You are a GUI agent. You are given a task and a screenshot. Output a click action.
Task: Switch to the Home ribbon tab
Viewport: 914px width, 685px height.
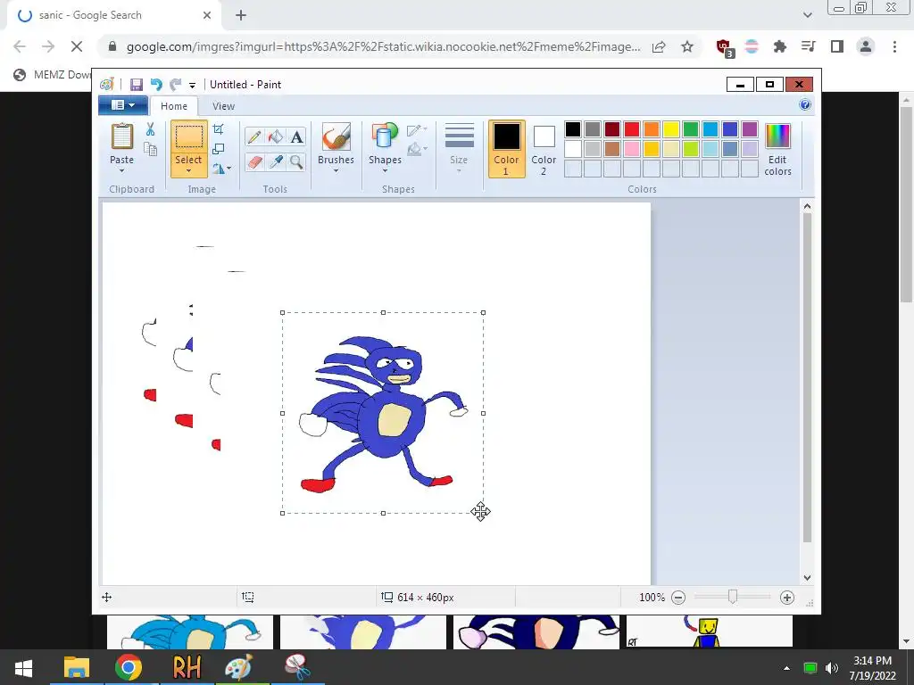tap(174, 106)
